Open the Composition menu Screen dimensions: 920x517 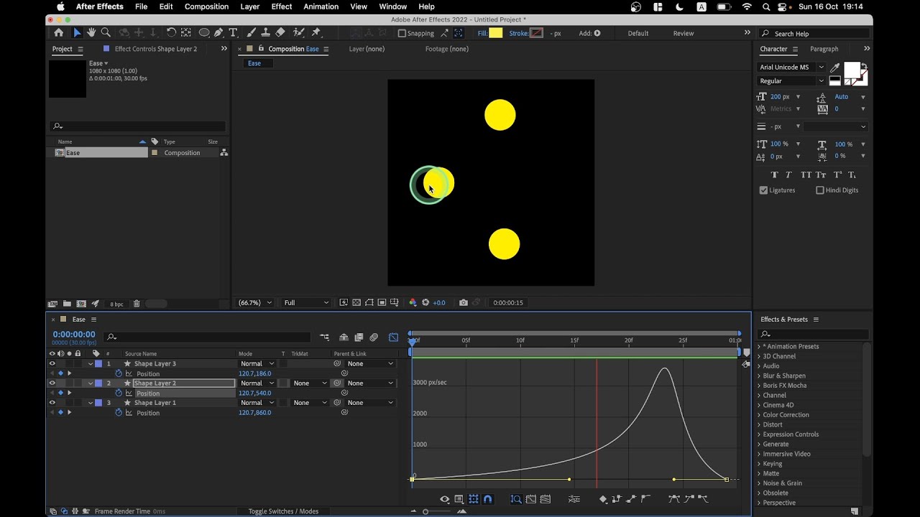[206, 6]
